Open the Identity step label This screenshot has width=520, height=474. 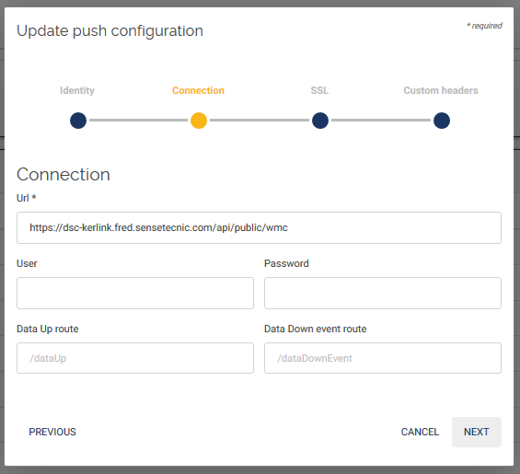(x=77, y=90)
